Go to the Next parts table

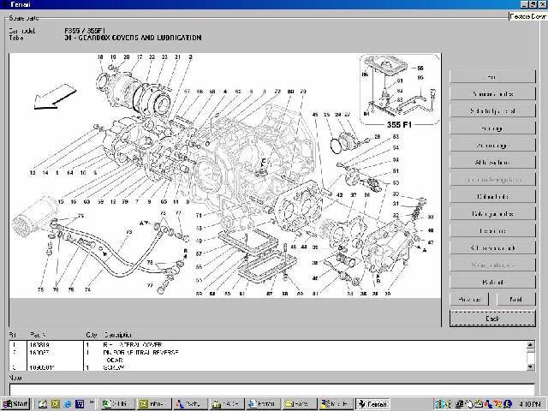click(x=515, y=299)
